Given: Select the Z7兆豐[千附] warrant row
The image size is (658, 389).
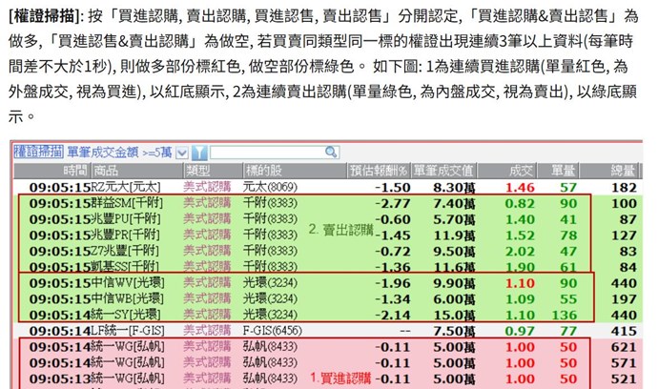Looking at the screenshot, I should point(327,251).
